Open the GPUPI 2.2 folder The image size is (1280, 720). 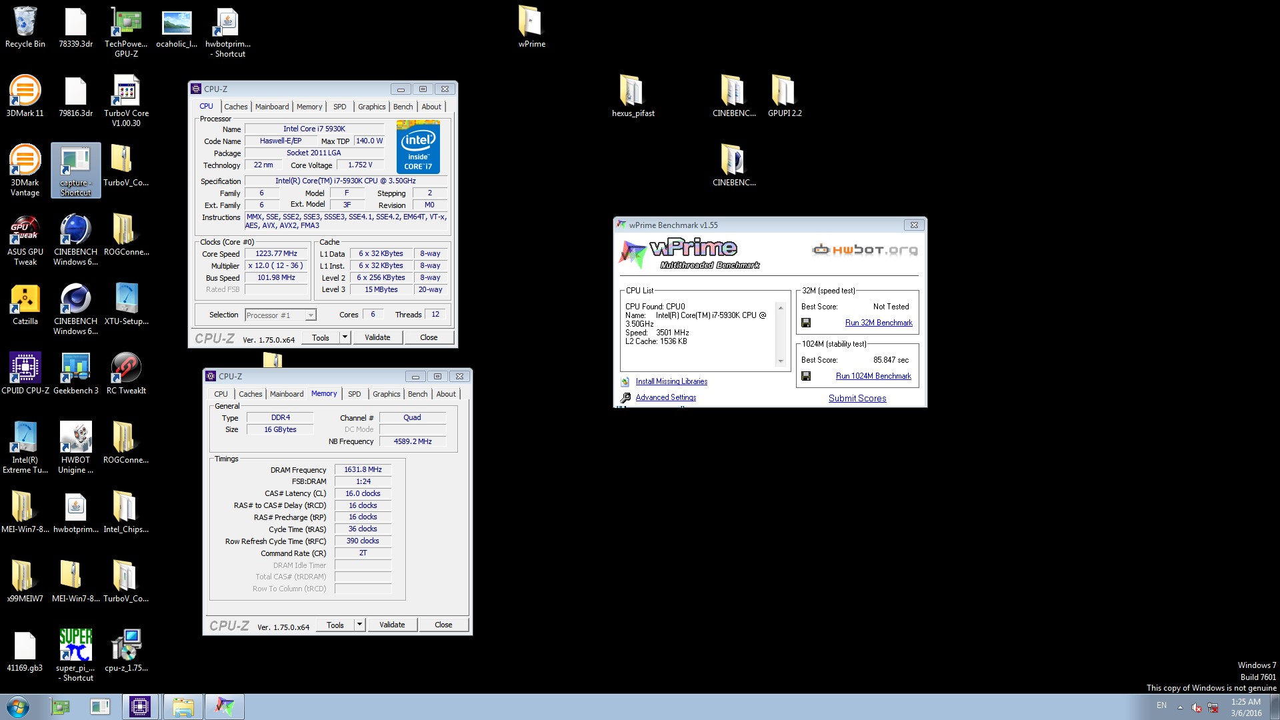pyautogui.click(x=785, y=96)
